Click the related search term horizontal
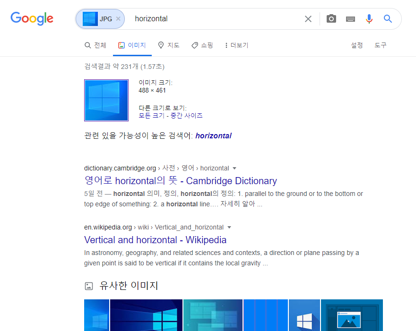Screen dimensions: 416x331 coord(214,136)
